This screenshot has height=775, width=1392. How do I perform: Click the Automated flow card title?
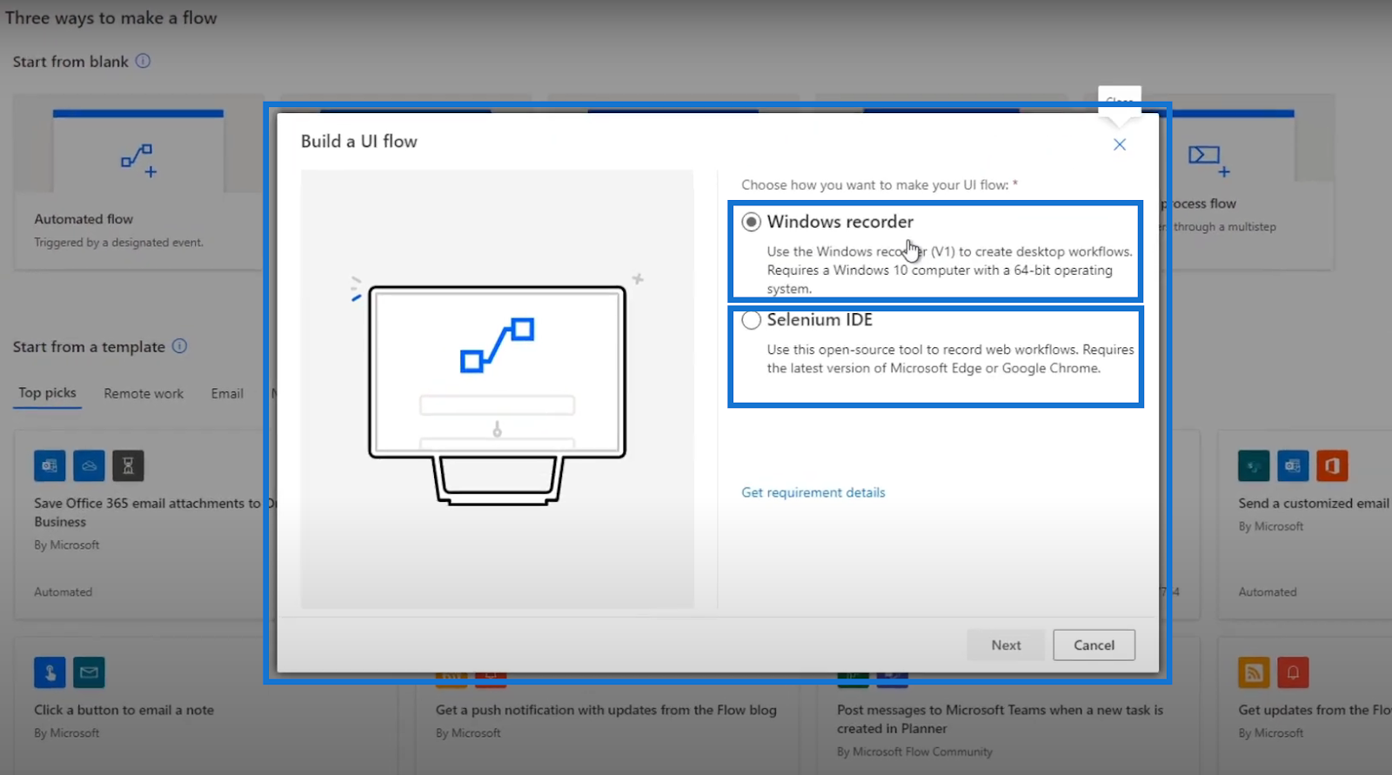(x=84, y=219)
